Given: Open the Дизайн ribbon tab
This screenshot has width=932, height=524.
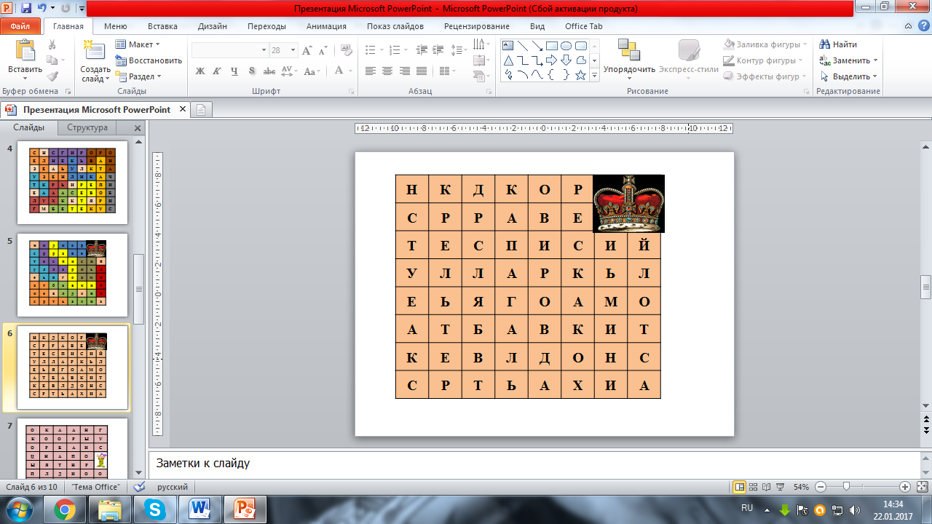Looking at the screenshot, I should click(212, 26).
